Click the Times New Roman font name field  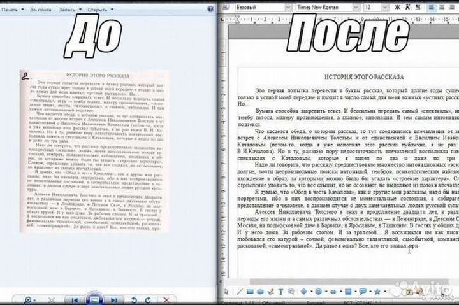click(x=323, y=7)
